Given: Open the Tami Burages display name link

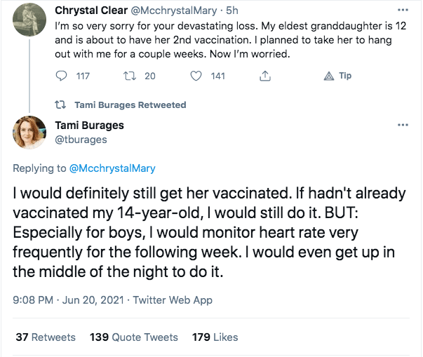Looking at the screenshot, I should tap(89, 126).
